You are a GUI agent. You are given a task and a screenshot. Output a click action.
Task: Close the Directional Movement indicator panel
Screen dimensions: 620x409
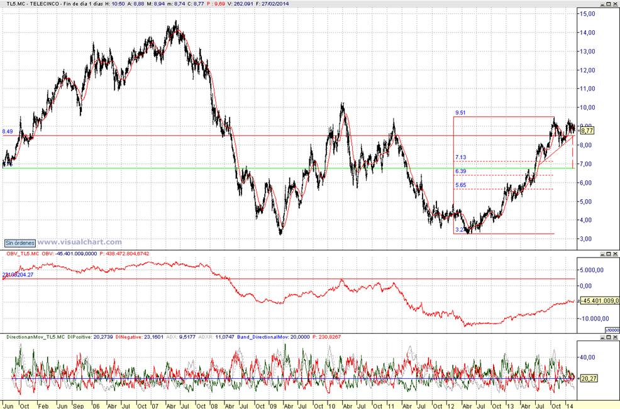[615, 337]
